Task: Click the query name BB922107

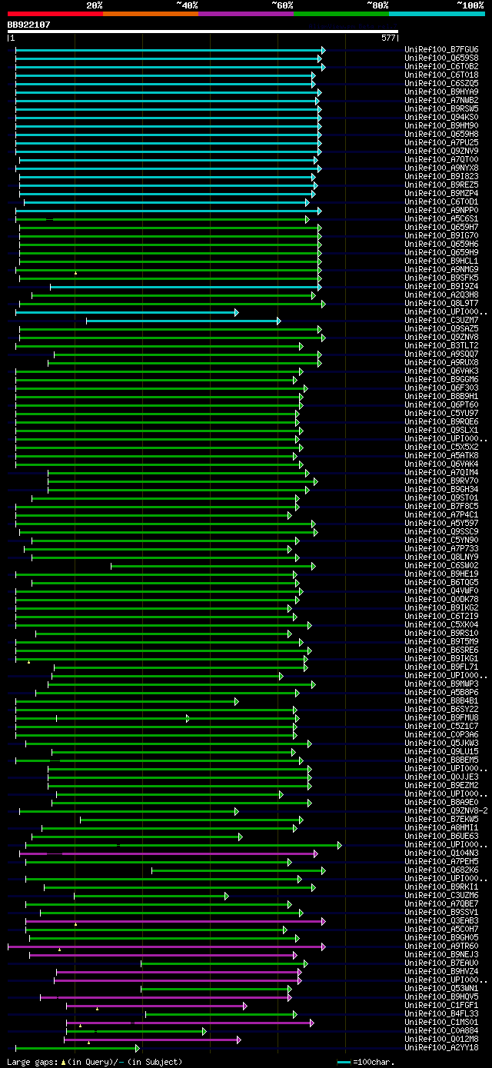Action: pos(29,25)
